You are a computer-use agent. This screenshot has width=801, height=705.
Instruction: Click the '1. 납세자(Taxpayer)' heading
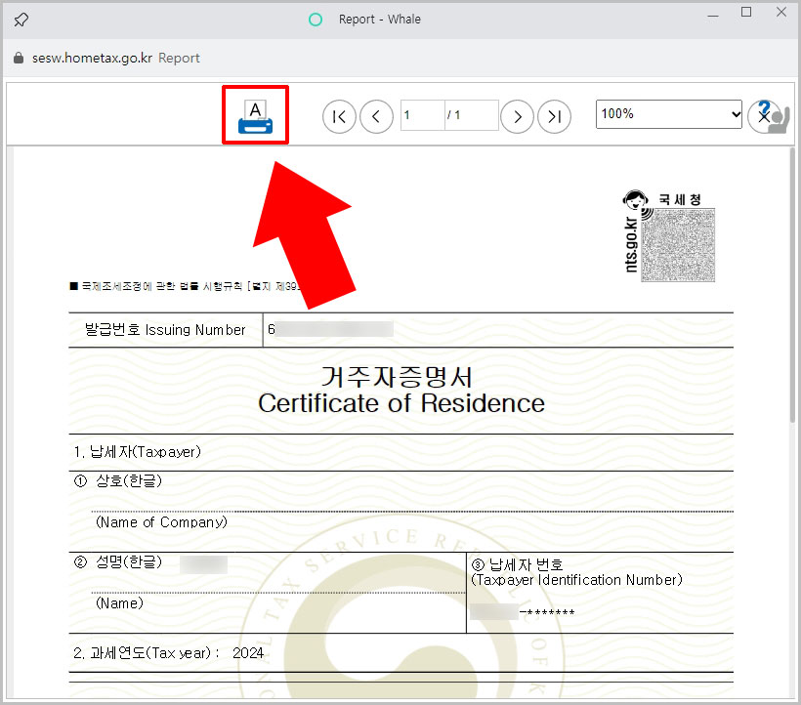[138, 452]
